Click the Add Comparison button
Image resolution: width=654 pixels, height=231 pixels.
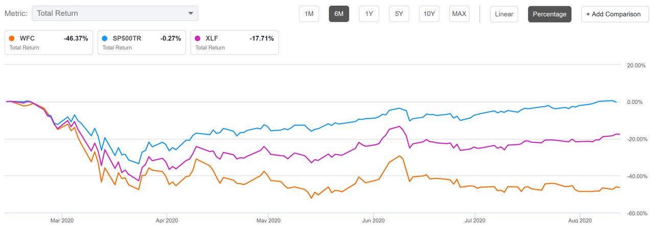point(613,14)
